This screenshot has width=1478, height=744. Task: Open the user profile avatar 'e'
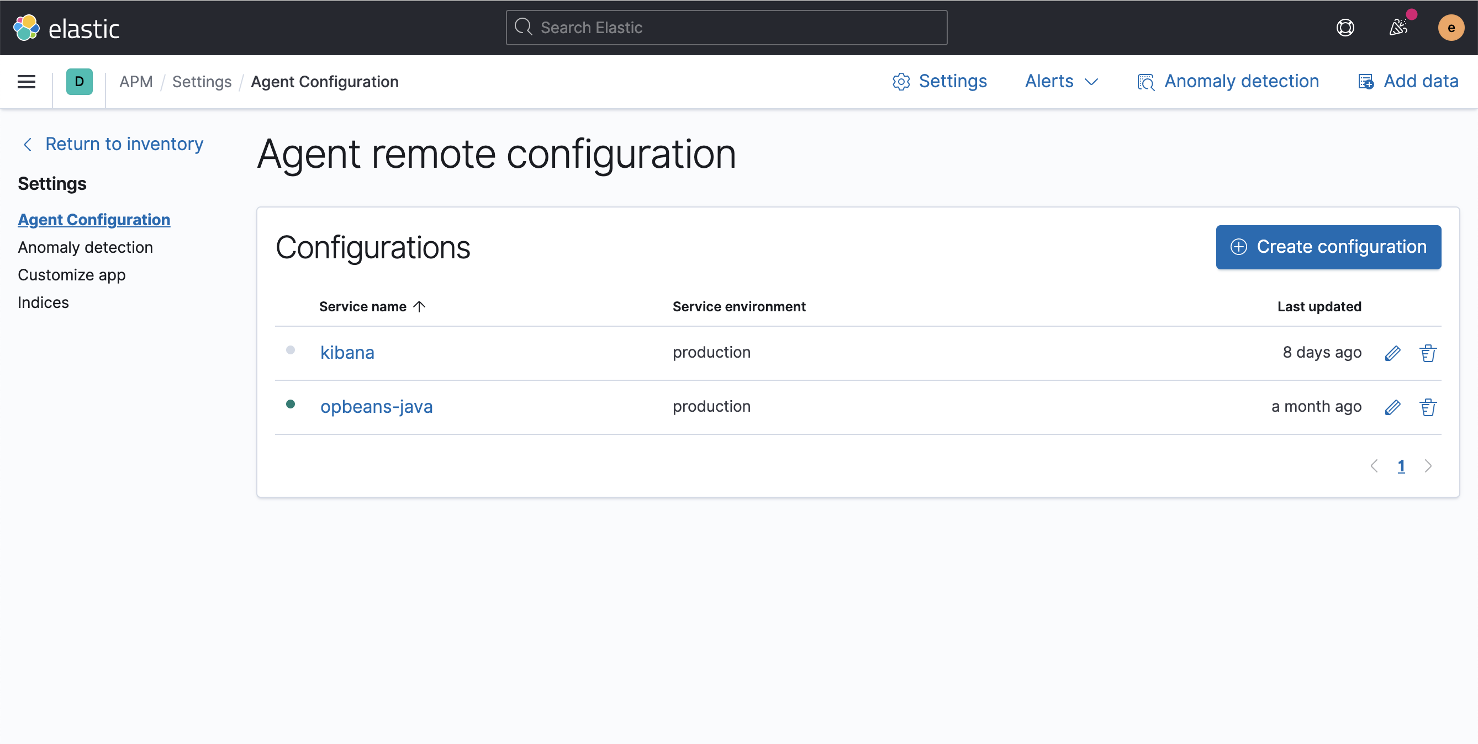coord(1451,27)
